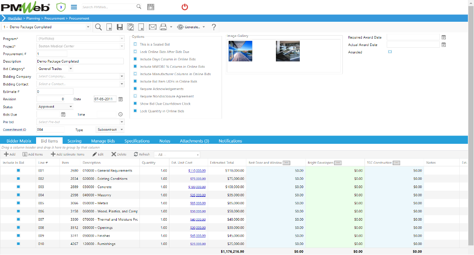Open print options dropdown arrow
Image resolution: width=474 pixels, height=255 pixels.
[x=171, y=27]
